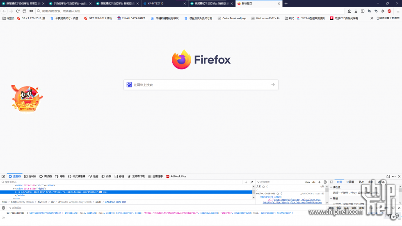Select div#root in breadcrumbs
Screen dimensions: 402x226
click(42, 202)
